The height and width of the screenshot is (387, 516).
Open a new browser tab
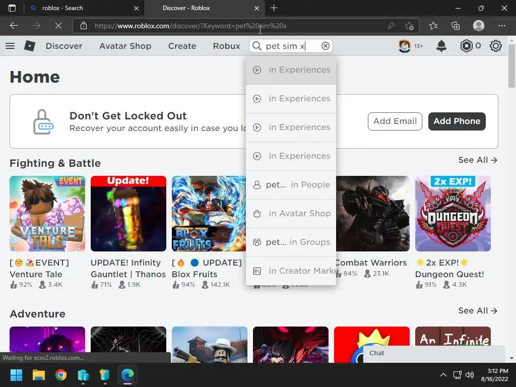[274, 8]
